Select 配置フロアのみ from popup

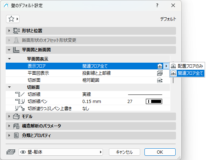(x=187, y=66)
